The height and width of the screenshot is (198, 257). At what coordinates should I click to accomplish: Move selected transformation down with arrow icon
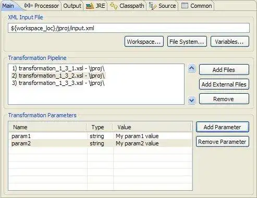coord(192,100)
